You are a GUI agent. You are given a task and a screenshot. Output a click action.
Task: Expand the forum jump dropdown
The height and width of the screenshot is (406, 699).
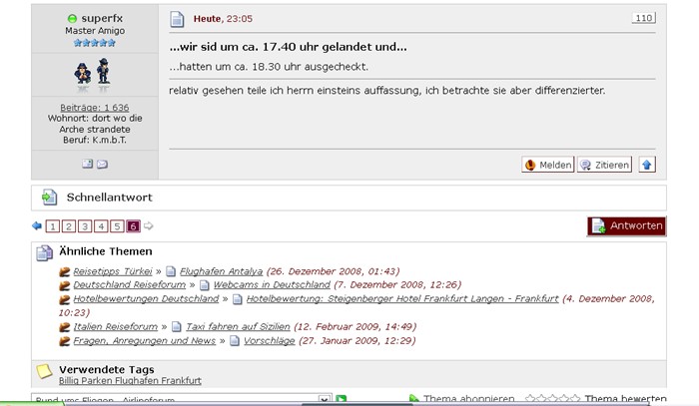pos(324,400)
